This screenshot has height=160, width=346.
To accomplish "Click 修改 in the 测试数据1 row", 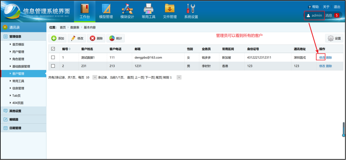I will pos(322,58).
